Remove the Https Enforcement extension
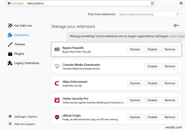The width and height of the screenshot is (185, 130). (170, 83)
